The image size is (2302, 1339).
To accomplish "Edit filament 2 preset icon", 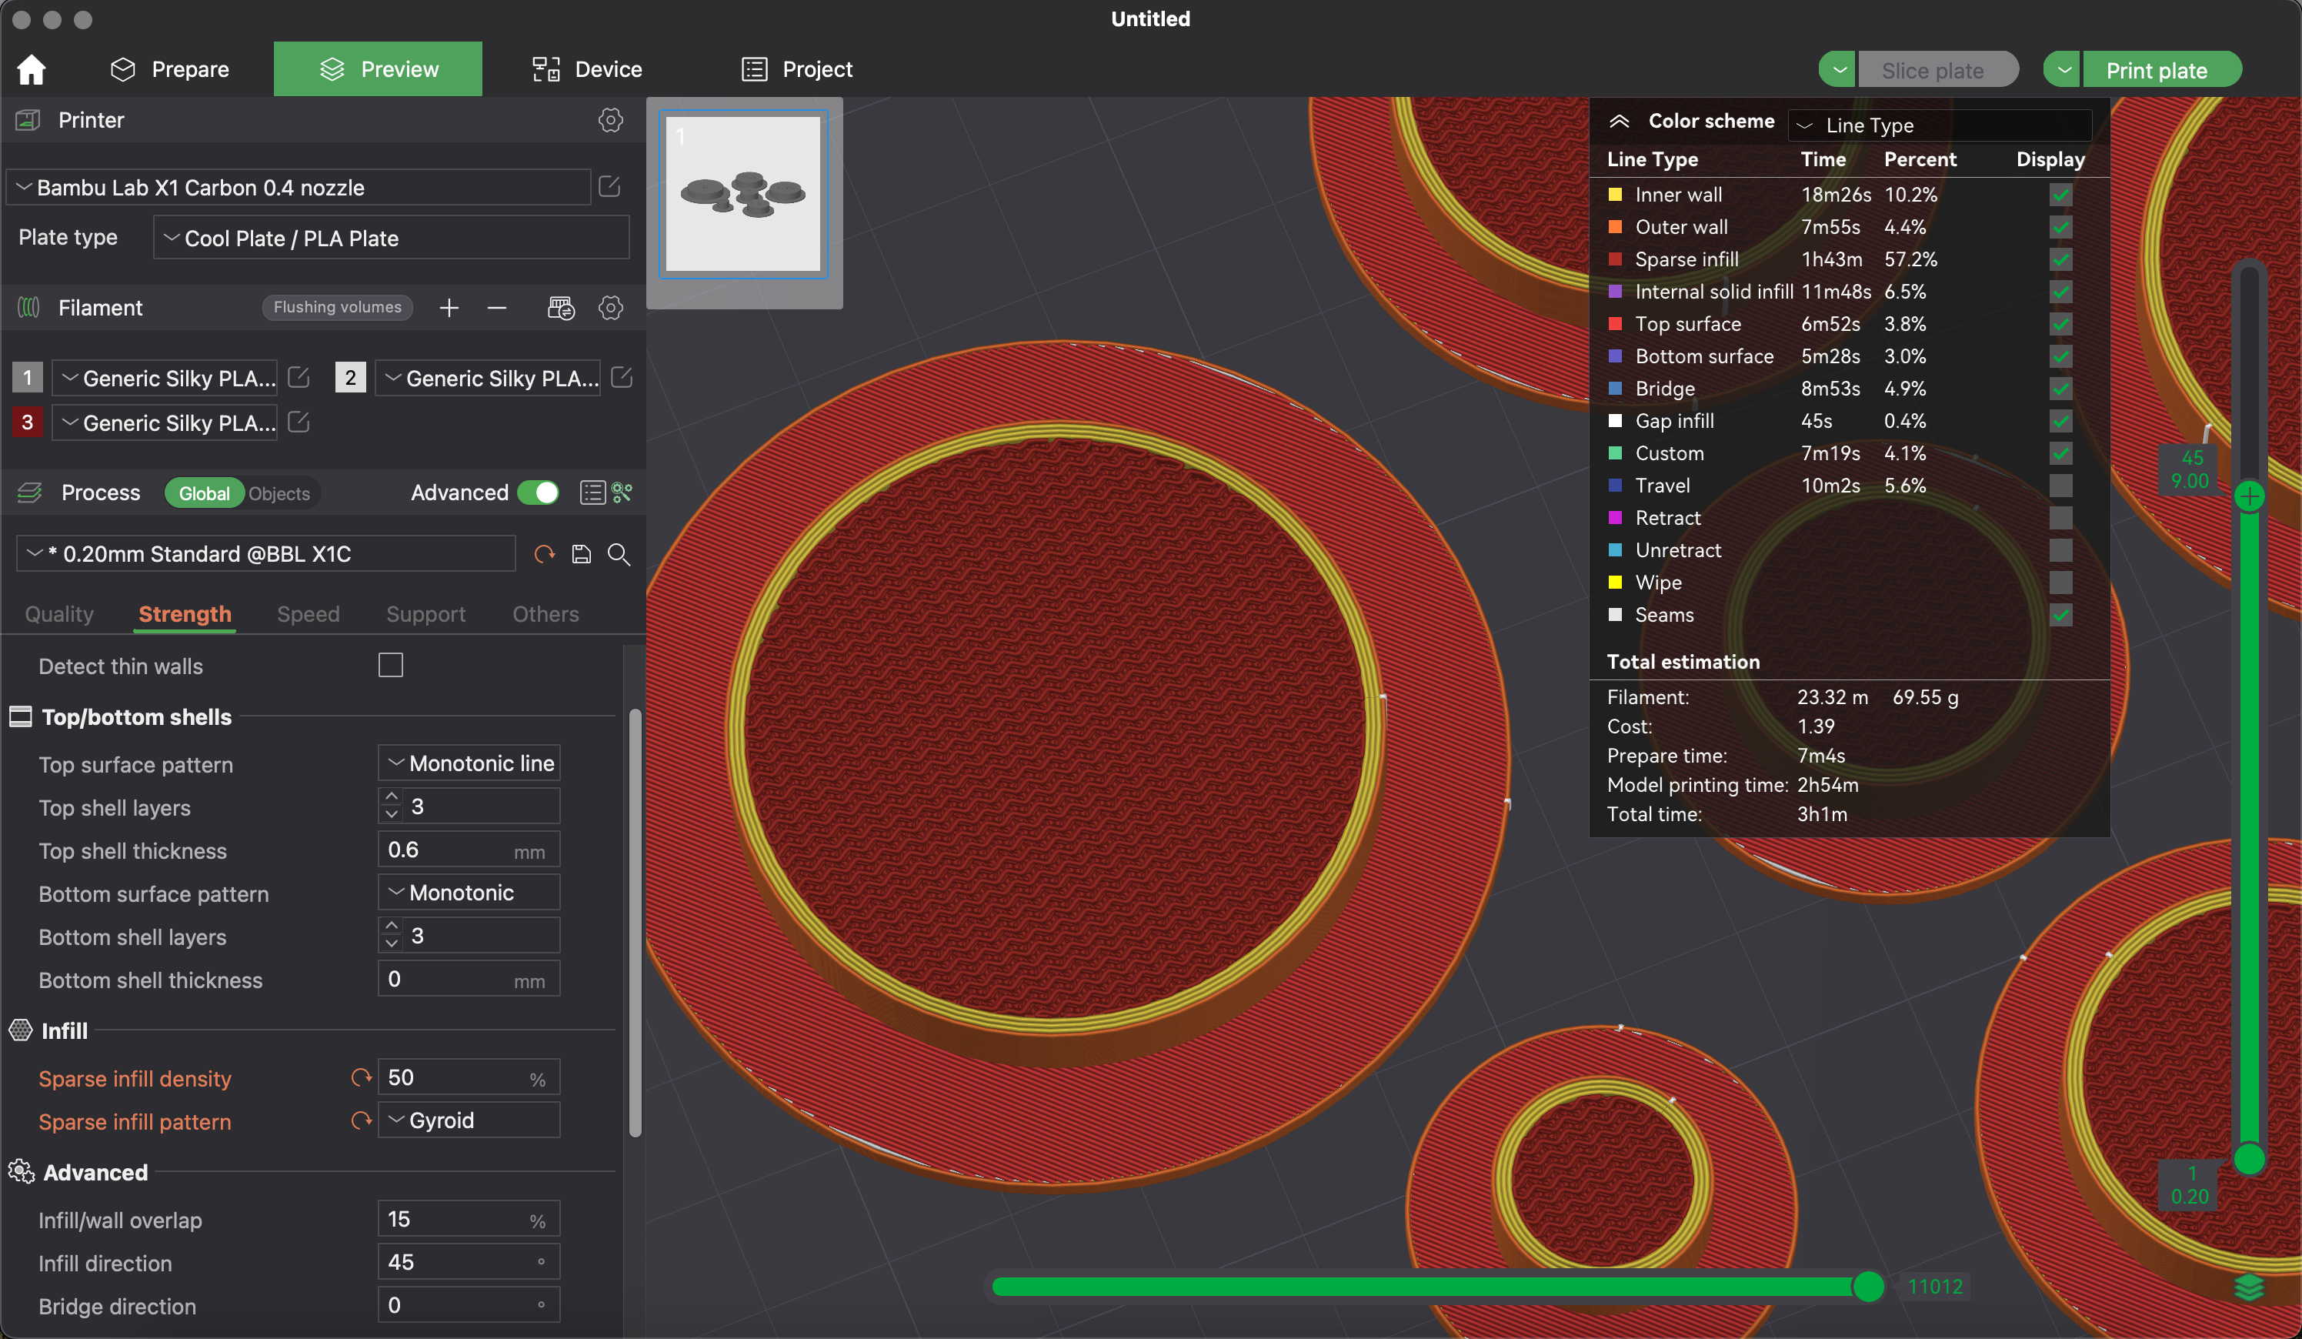I will (x=621, y=377).
